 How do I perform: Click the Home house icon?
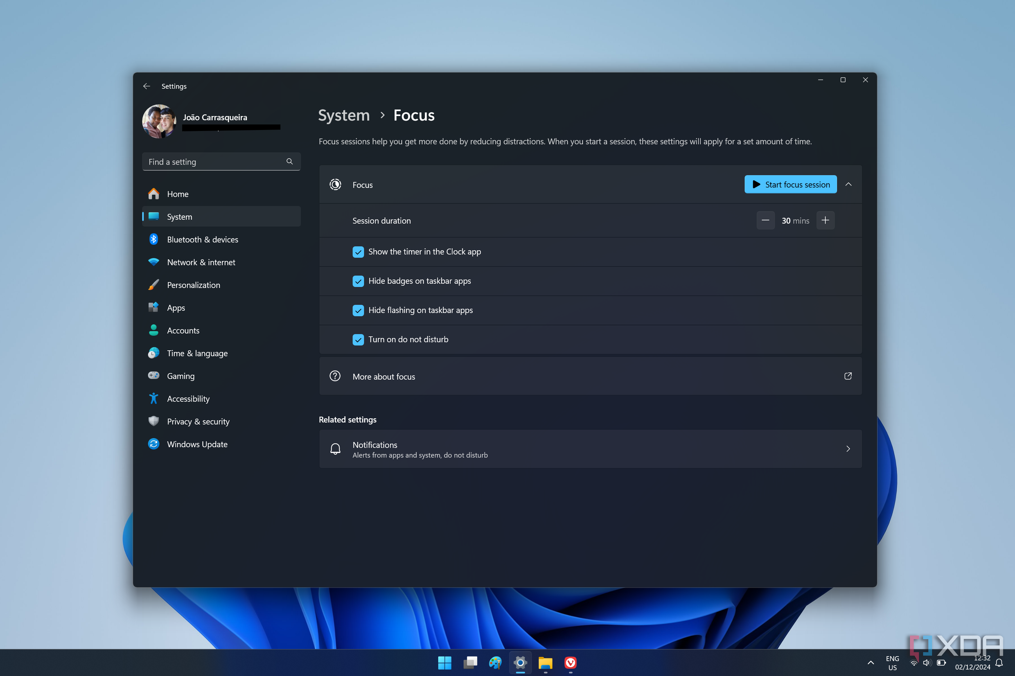click(154, 194)
